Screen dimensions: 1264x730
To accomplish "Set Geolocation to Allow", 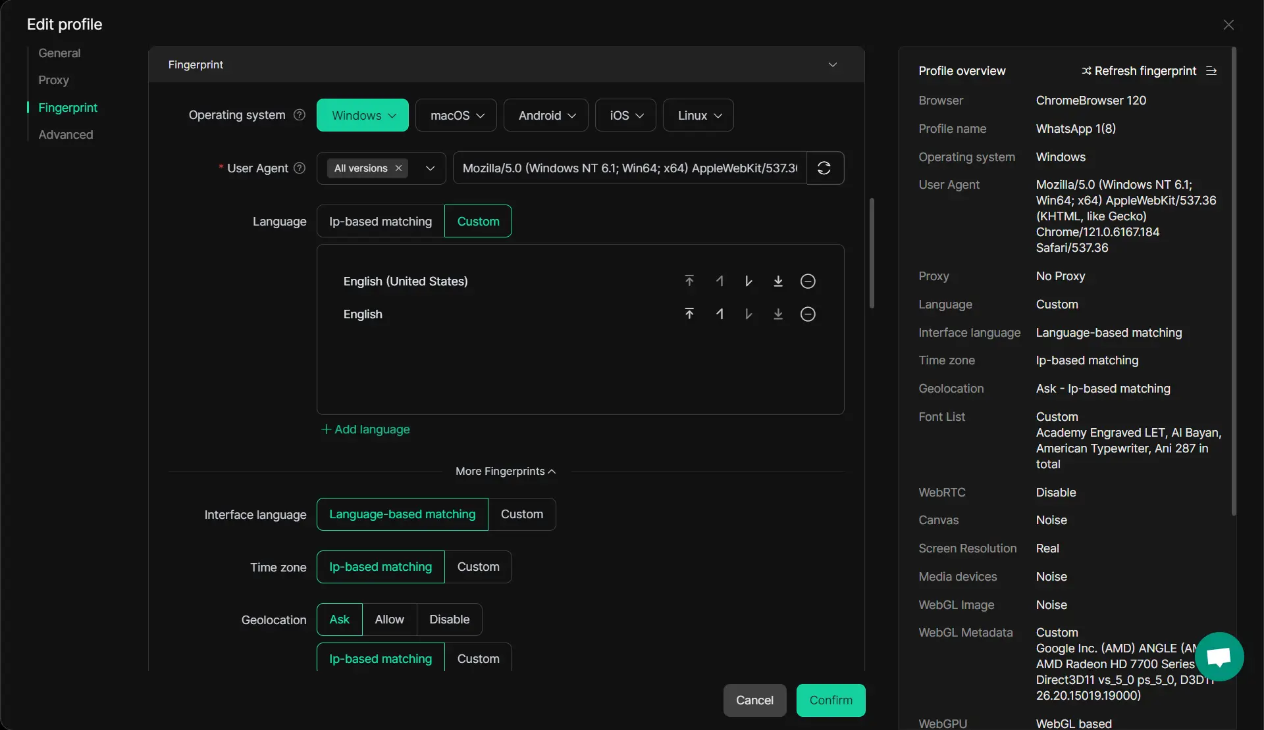I will (x=389, y=620).
